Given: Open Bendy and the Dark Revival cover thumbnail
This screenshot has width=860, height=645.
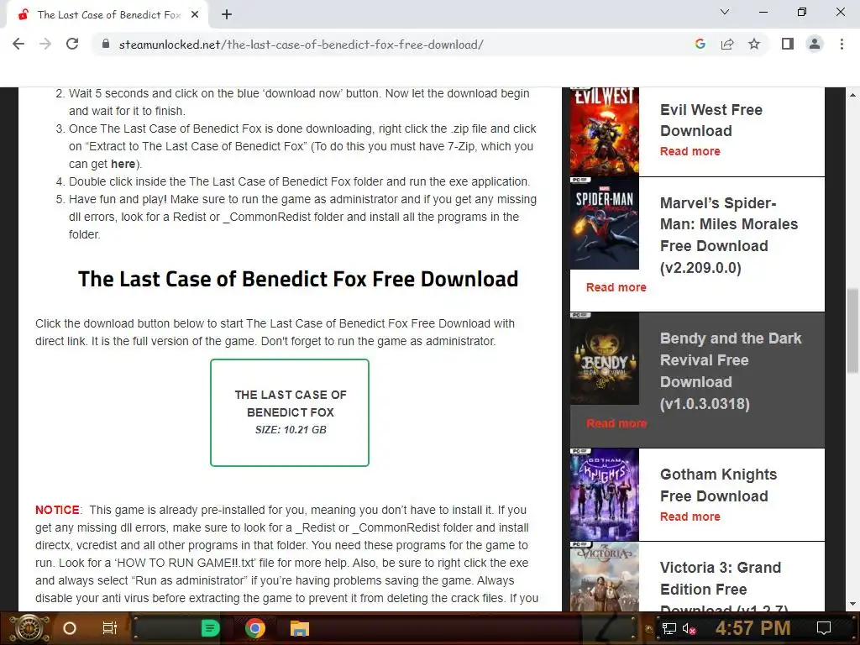Looking at the screenshot, I should (x=605, y=359).
